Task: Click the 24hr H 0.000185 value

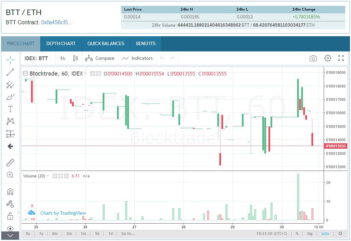Action: coord(190,17)
